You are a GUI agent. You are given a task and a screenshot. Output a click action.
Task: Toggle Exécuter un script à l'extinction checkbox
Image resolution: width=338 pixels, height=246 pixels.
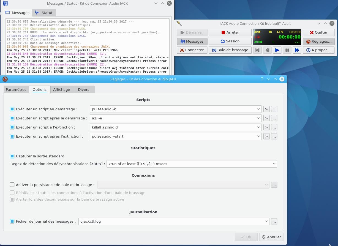(12, 127)
